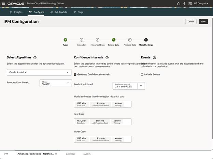The width and height of the screenshot is (213, 159).
Task: Expand the Prediction Interval dropdown
Action: (141, 86)
